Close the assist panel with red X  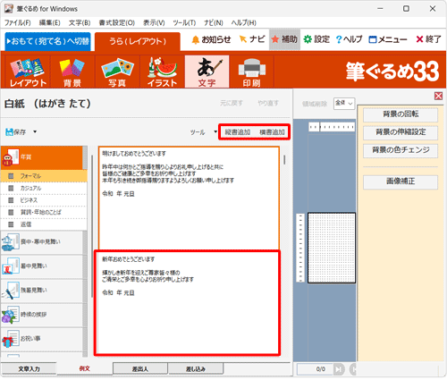click(438, 96)
